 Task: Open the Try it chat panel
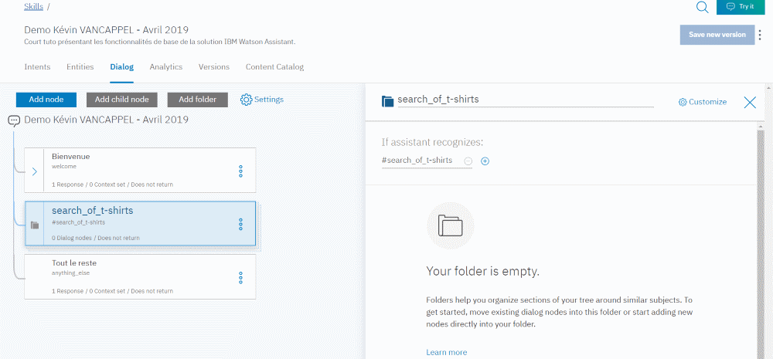tap(741, 6)
